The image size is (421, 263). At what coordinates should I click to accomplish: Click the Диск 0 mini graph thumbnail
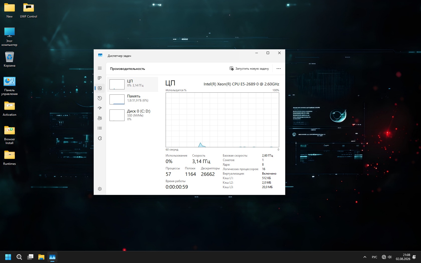(117, 115)
